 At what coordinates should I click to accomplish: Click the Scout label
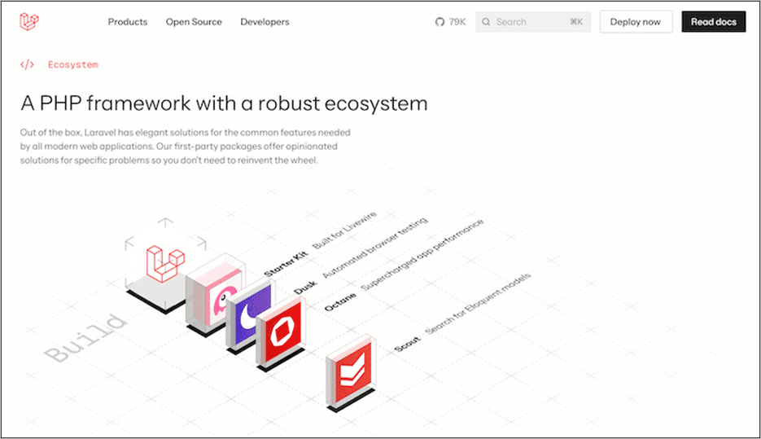pos(407,344)
